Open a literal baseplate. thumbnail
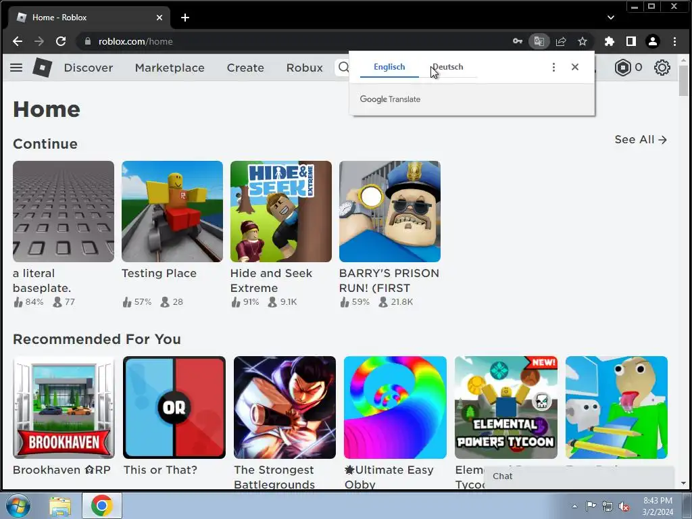The width and height of the screenshot is (692, 519). click(x=64, y=212)
